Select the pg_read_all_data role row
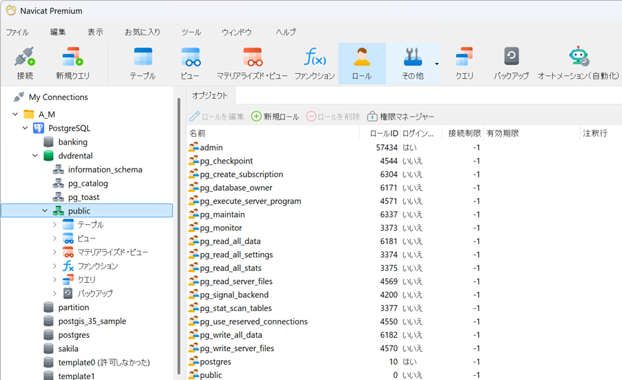 tap(404, 241)
